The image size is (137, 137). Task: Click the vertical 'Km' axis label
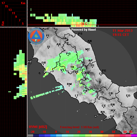[3, 24]
